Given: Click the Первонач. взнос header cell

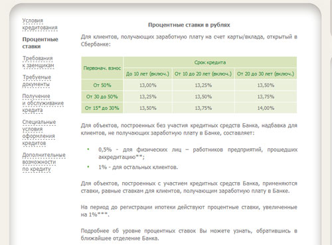Looking at the screenshot, I should click(x=102, y=68).
